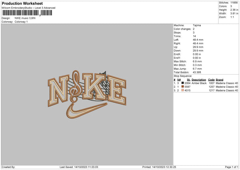The image size is (240, 170).
Task: Click the Stitches value 11668
Action: point(234,3)
